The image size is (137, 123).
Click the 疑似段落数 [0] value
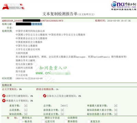tap(26, 114)
